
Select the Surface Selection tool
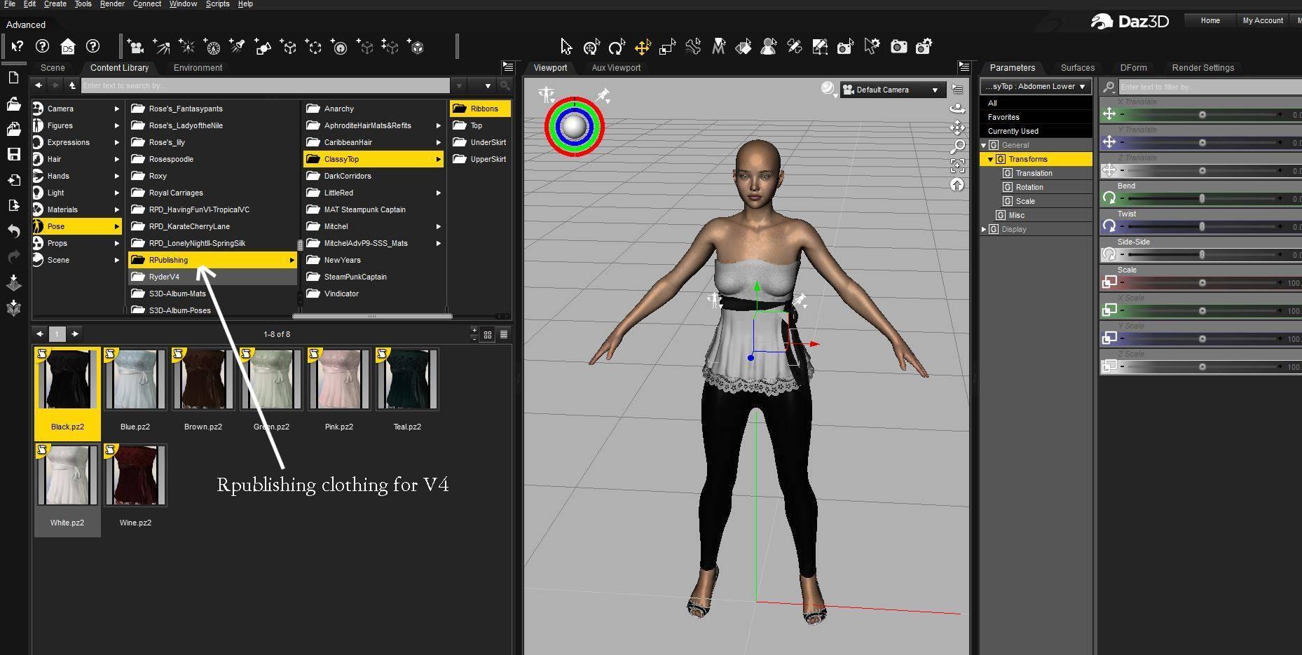tap(743, 47)
